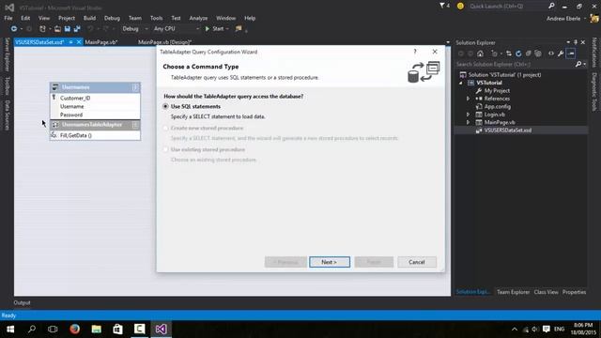
Task: Open the Any CPU platform dropdown
Action: [x=177, y=29]
